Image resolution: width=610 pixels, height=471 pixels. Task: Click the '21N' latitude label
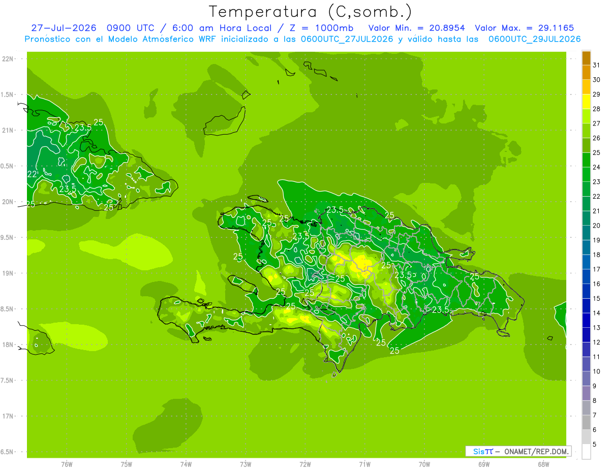7,131
